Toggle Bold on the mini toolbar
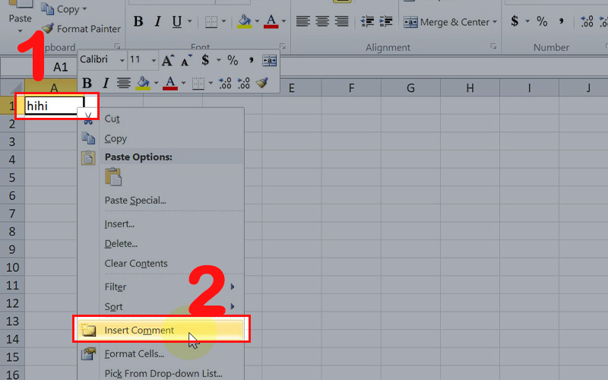608x380 pixels. pyautogui.click(x=87, y=83)
